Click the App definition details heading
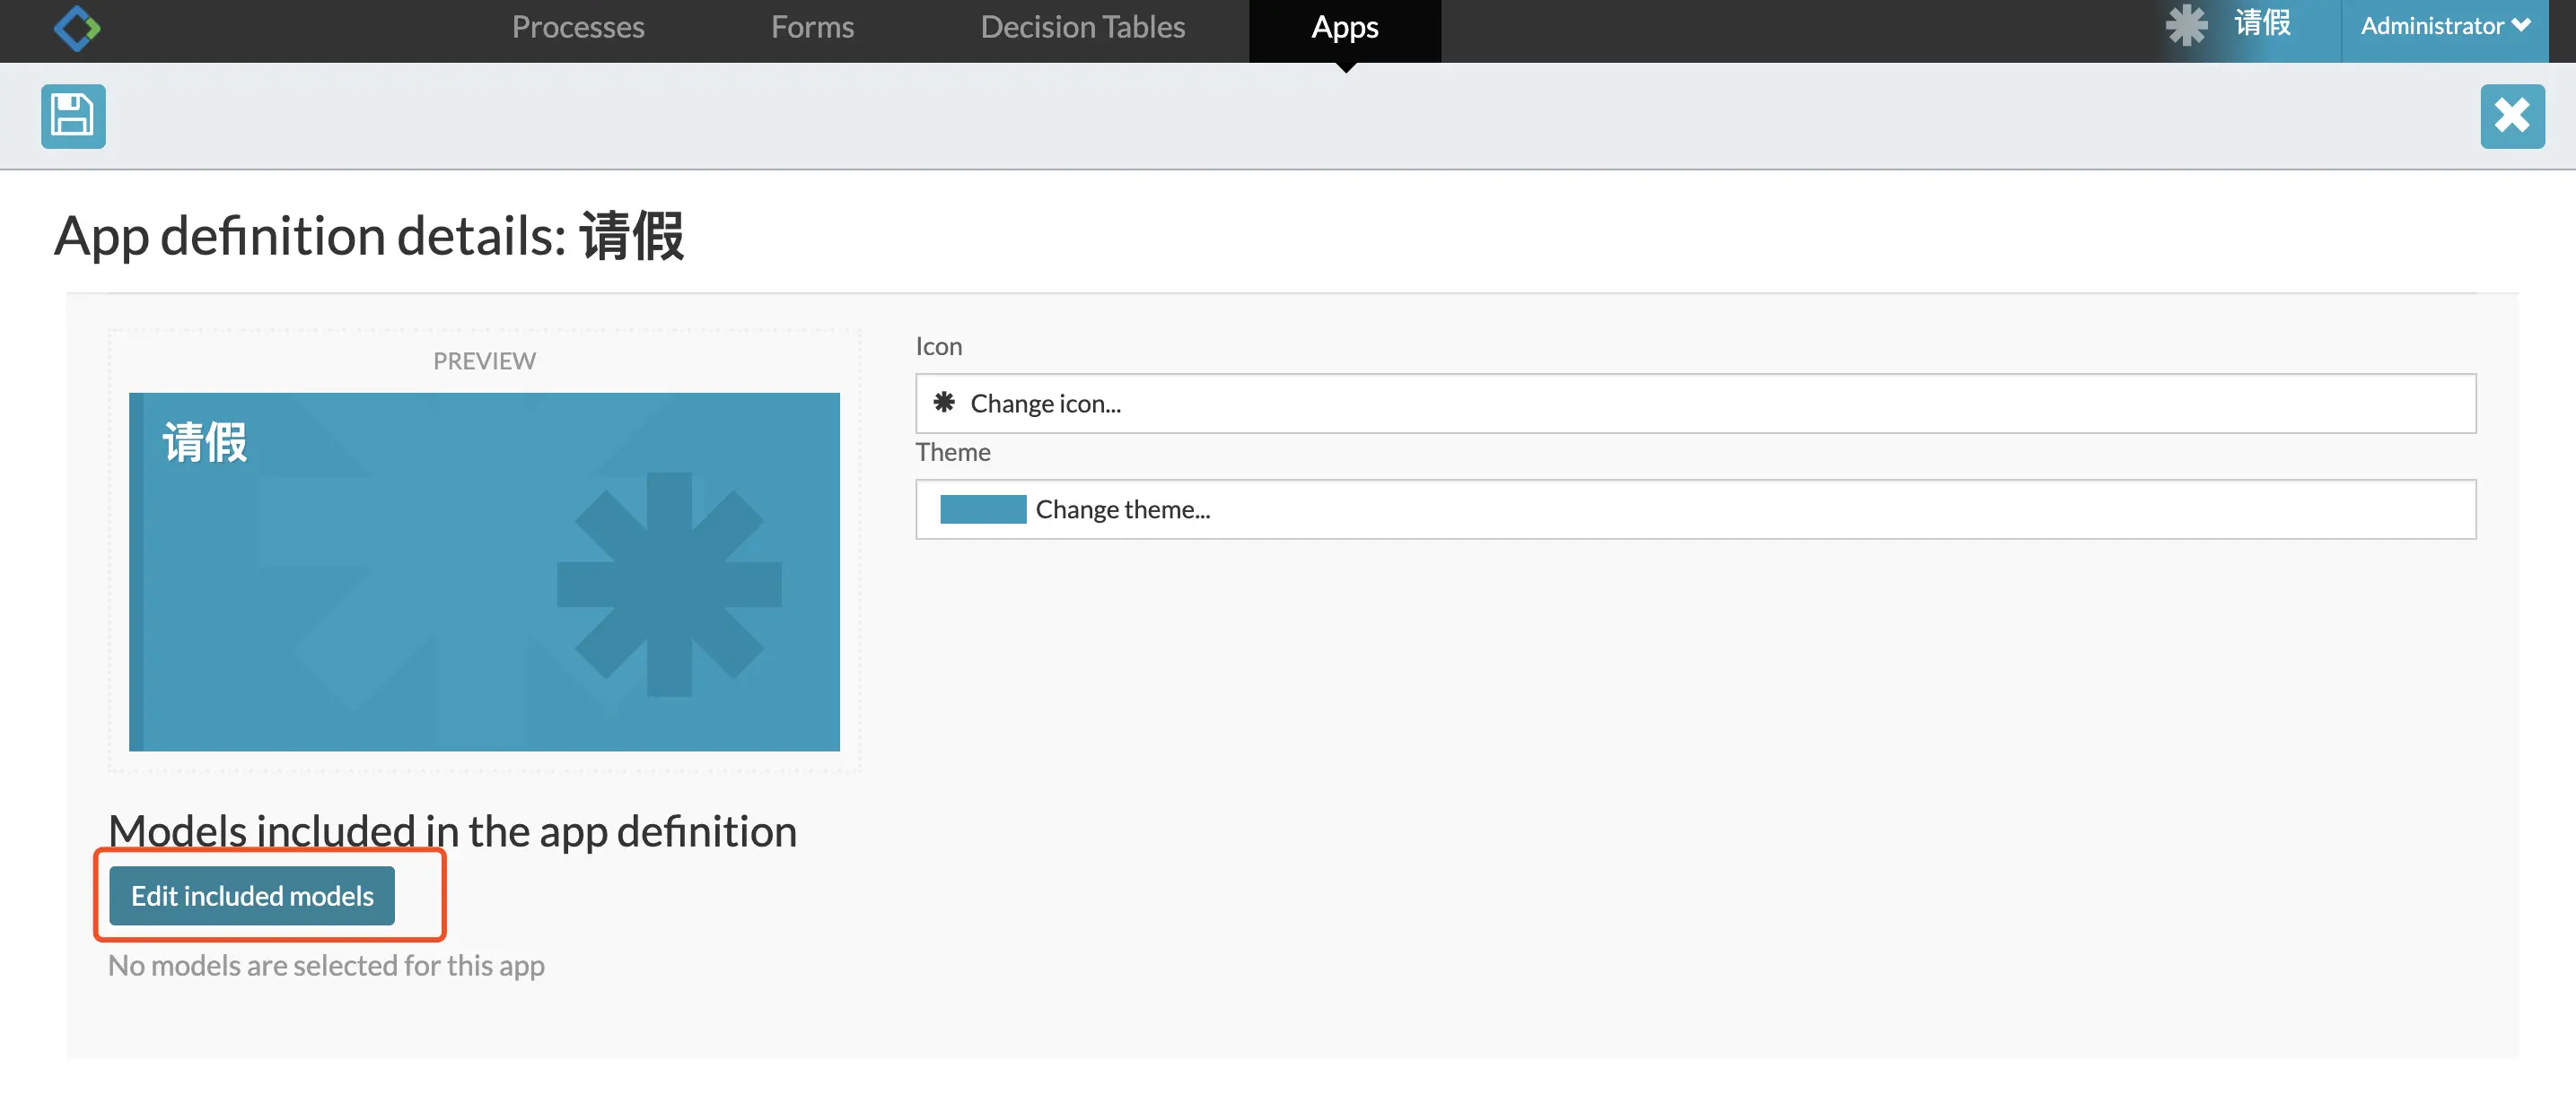2576x1103 pixels. 368,237
